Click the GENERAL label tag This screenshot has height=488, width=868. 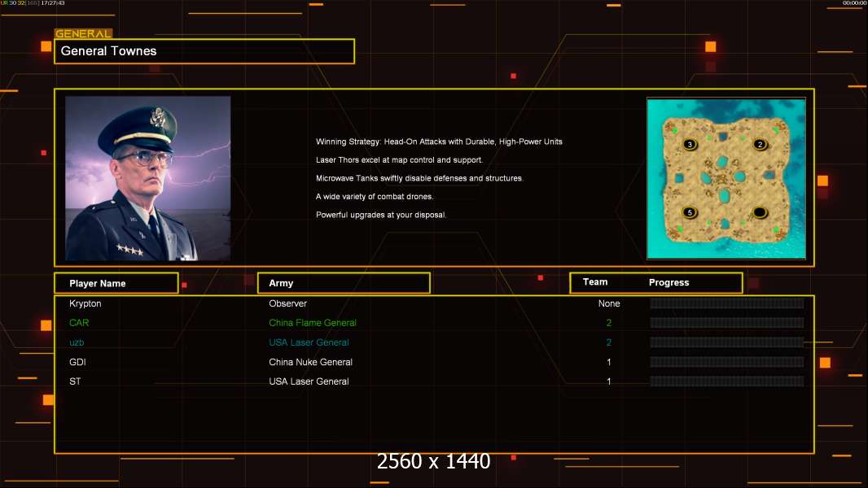tap(84, 33)
